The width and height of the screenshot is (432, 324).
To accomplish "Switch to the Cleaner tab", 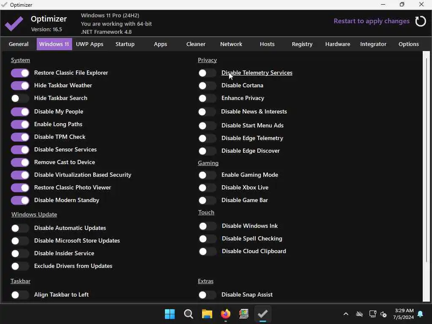I will [196, 44].
